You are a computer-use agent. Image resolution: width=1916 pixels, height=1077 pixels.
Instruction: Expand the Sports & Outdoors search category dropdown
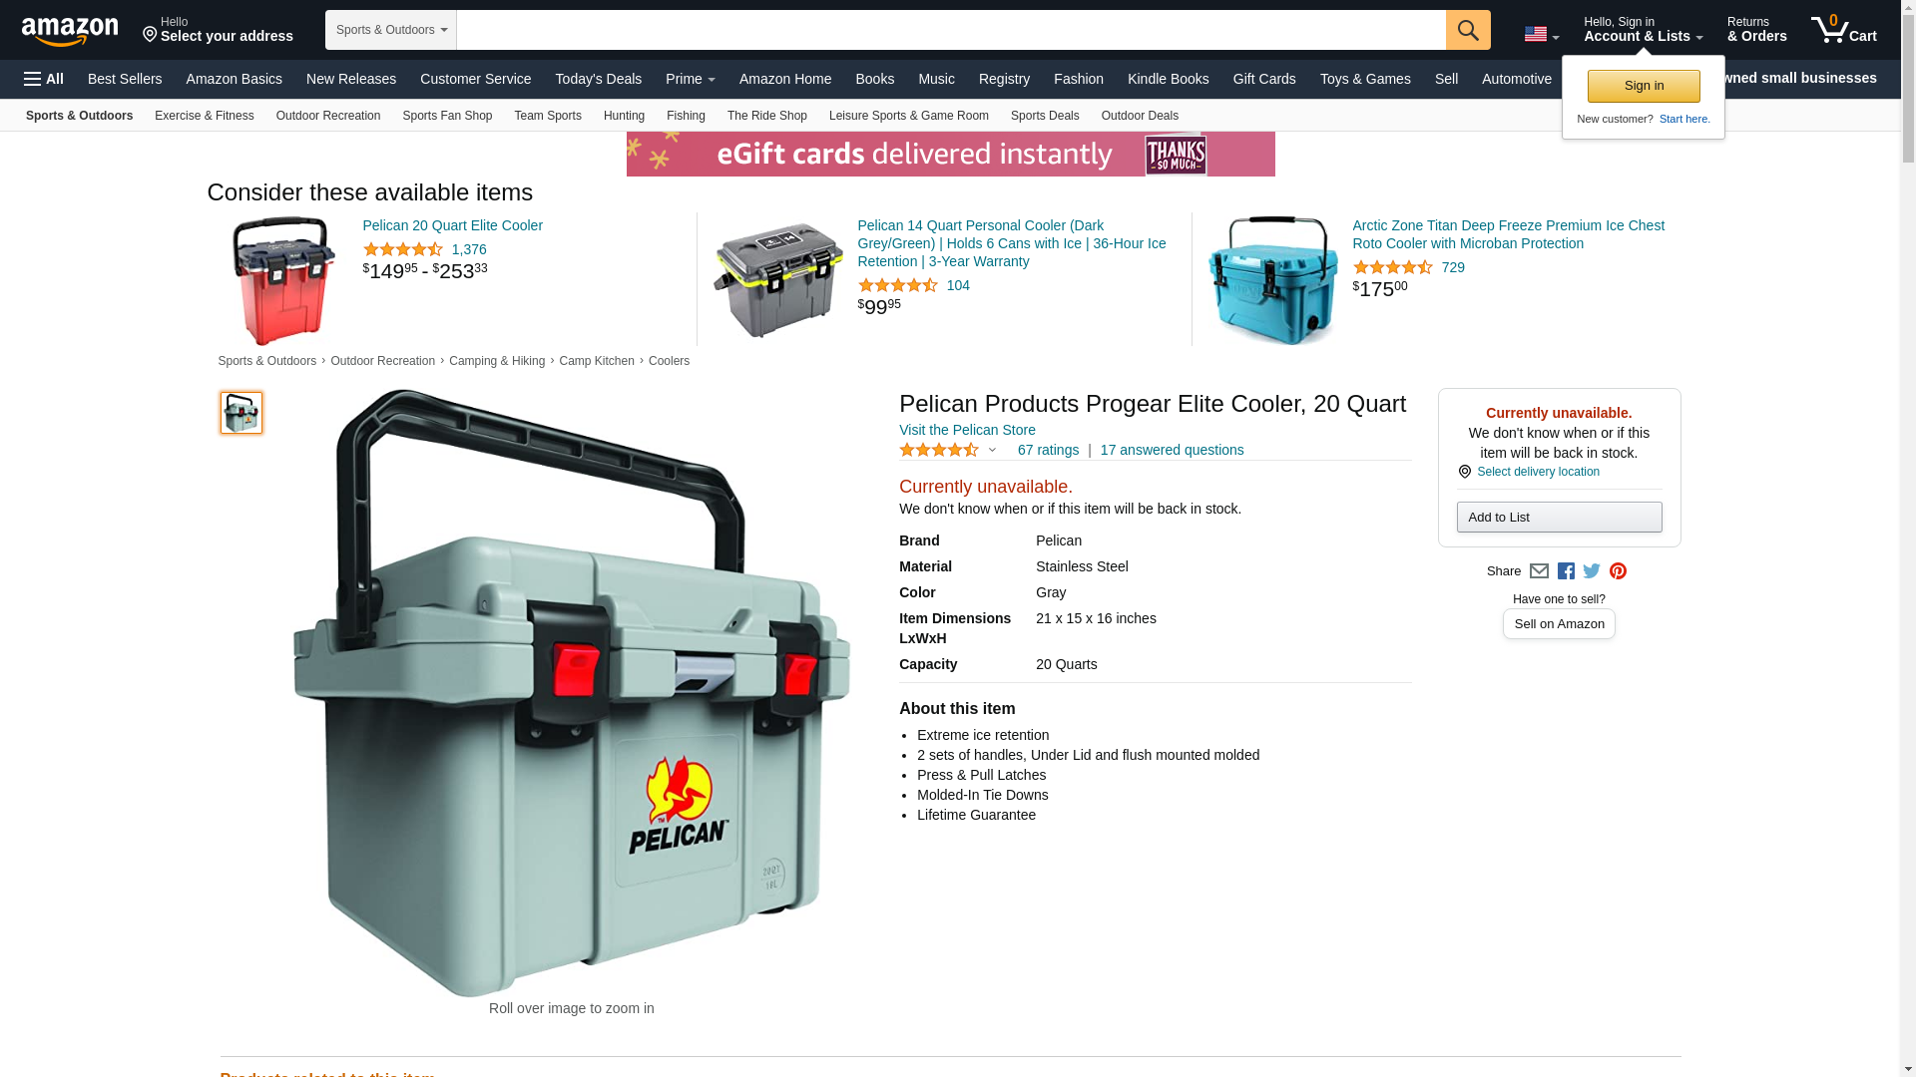[391, 30]
